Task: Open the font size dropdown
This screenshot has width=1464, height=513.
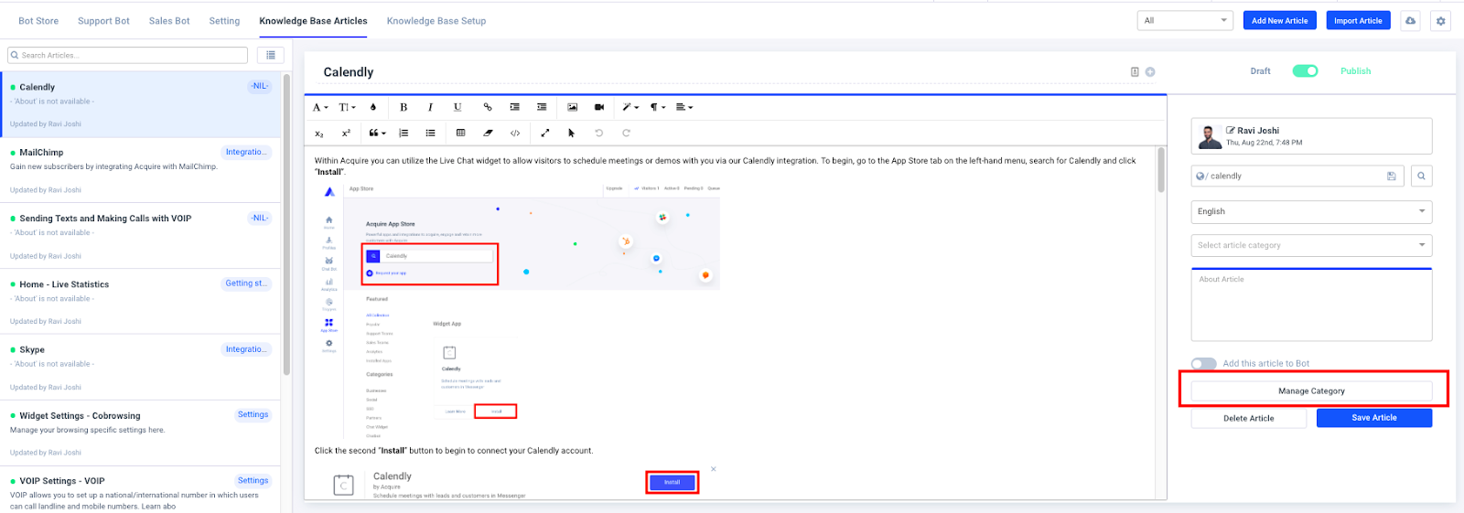Action: 347,107
